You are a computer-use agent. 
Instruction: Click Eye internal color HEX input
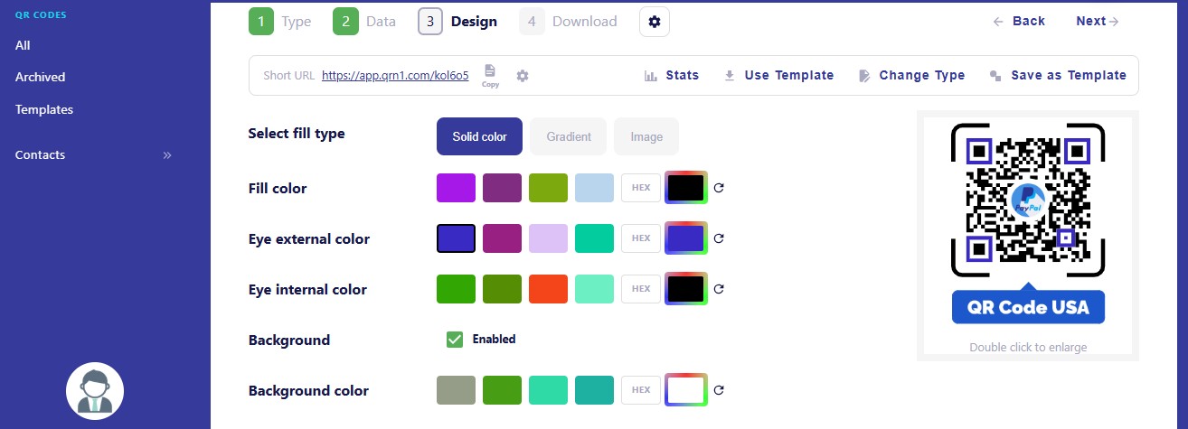(x=641, y=289)
